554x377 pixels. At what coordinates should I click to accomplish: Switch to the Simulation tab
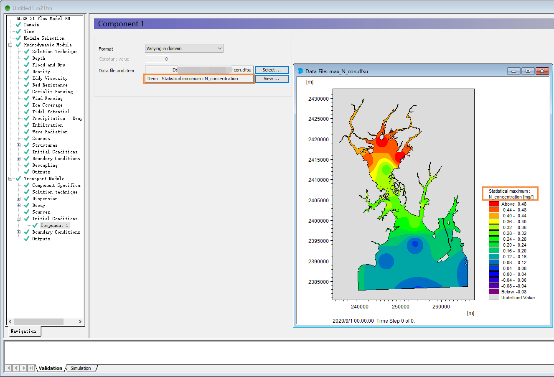click(81, 368)
